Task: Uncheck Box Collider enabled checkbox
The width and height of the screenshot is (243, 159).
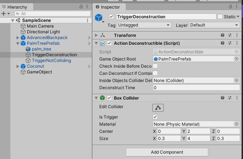Action: (x=109, y=98)
